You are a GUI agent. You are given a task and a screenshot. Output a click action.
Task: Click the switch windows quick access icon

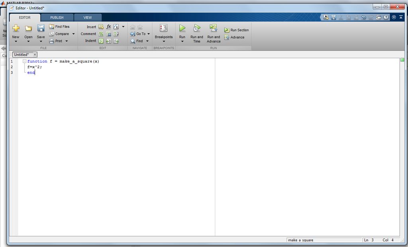pyautogui.click(x=379, y=18)
